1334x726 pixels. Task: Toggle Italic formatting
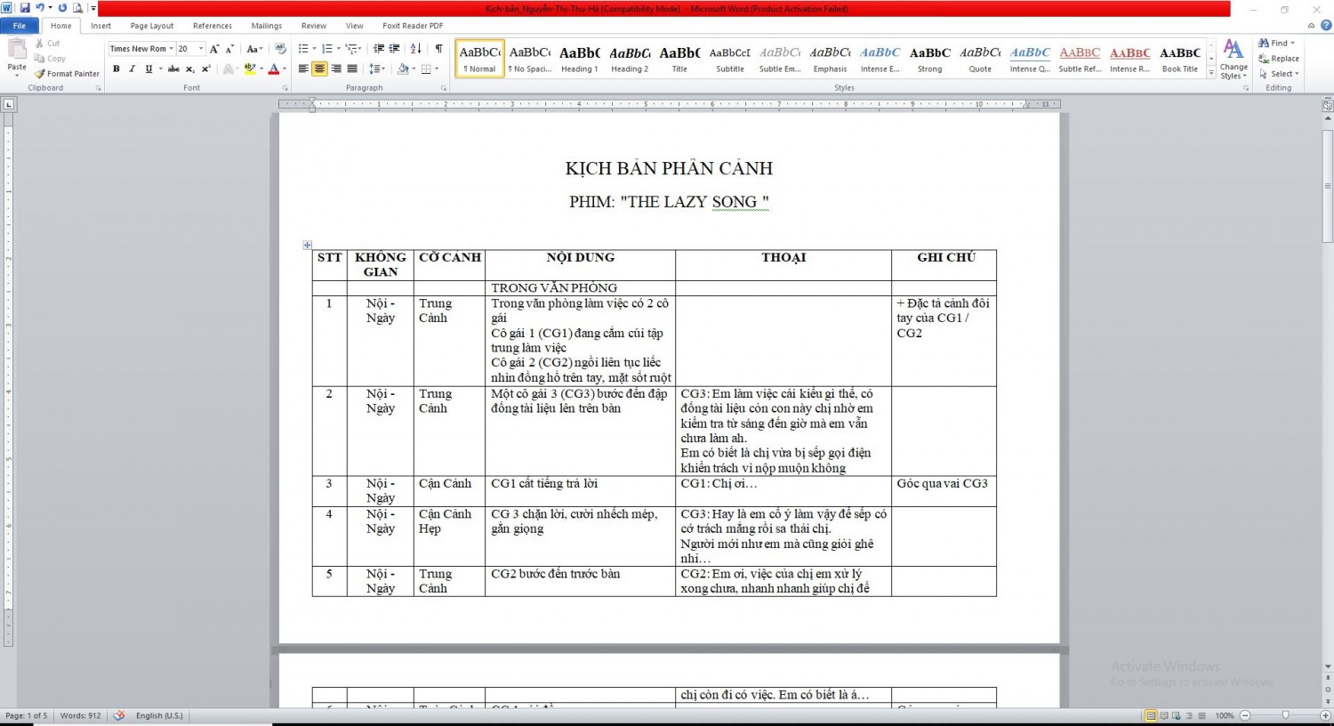point(132,69)
